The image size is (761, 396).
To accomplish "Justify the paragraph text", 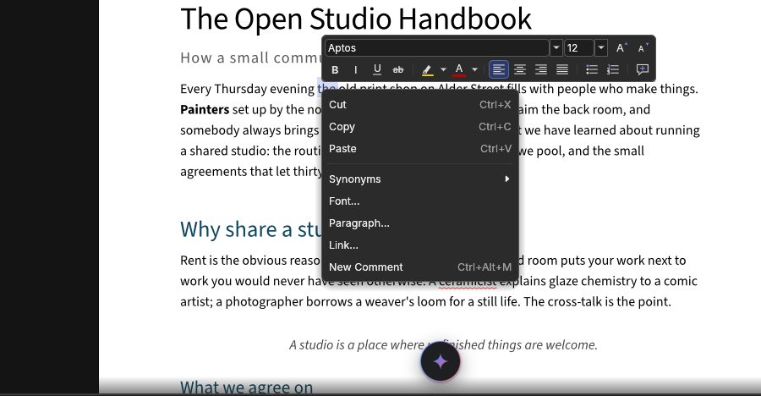I will tap(562, 70).
